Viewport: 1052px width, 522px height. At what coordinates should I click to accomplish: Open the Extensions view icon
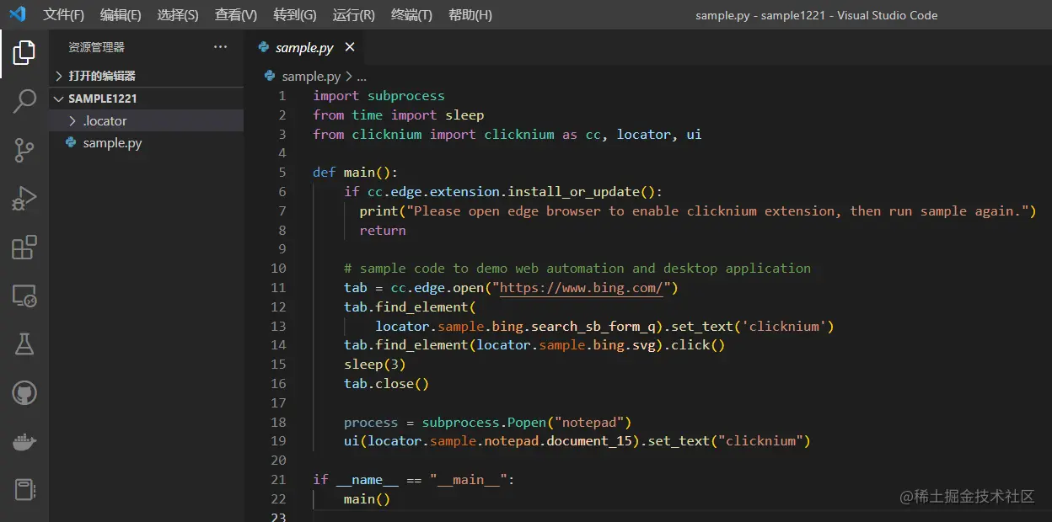tap(24, 248)
